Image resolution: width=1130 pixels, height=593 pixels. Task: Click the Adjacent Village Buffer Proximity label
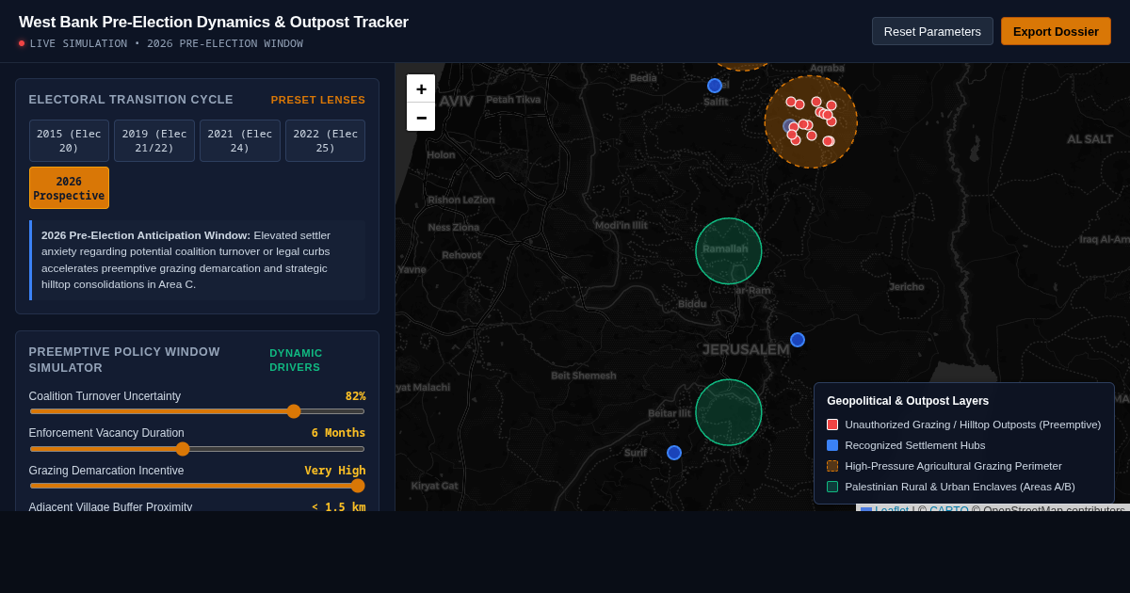pyautogui.click(x=110, y=506)
